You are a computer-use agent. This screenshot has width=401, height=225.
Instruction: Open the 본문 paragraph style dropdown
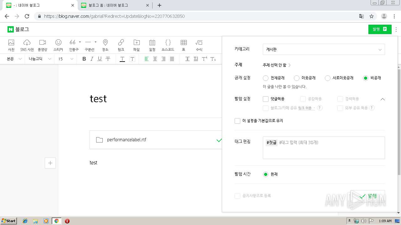point(14,59)
